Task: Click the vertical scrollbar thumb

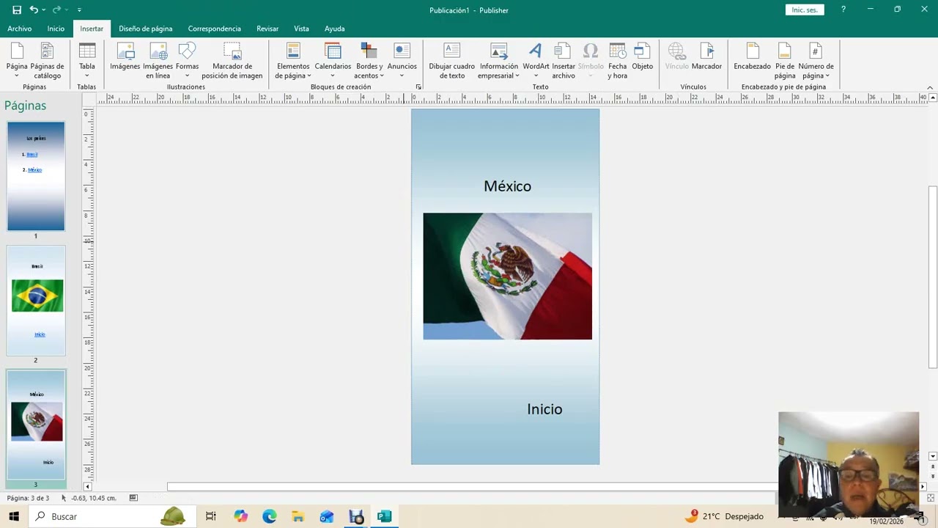Action: click(932, 277)
